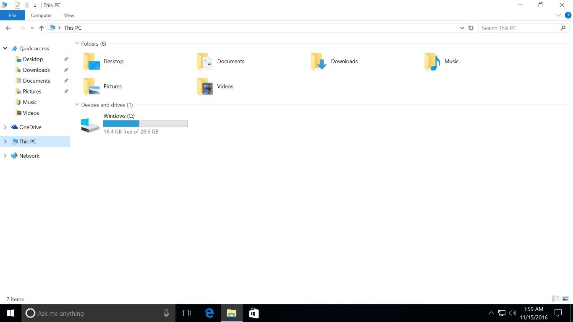Select OneDrive in the navigation pane
Image resolution: width=573 pixels, height=322 pixels.
click(x=26, y=127)
